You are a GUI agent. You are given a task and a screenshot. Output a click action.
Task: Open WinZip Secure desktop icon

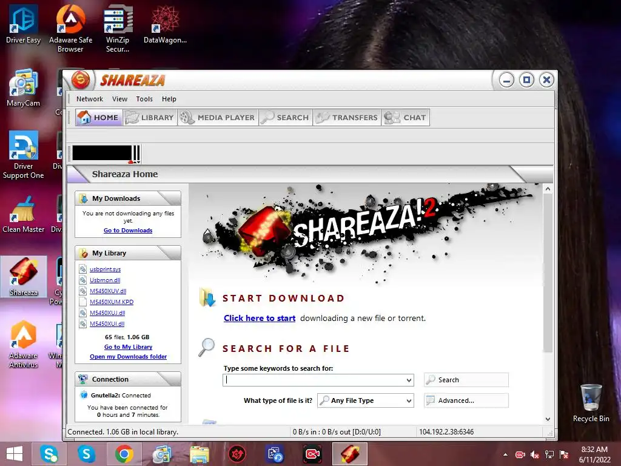coord(118,29)
